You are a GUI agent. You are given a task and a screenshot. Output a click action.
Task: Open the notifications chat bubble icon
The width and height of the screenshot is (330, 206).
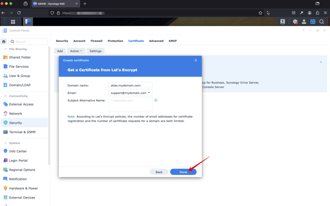pyautogui.click(x=295, y=22)
